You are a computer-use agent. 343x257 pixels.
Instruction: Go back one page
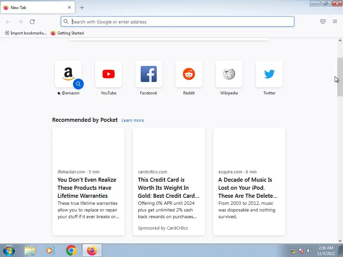pyautogui.click(x=8, y=22)
